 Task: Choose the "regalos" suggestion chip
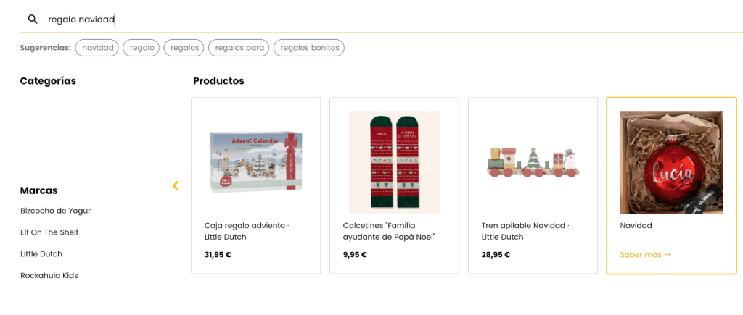pyautogui.click(x=184, y=48)
